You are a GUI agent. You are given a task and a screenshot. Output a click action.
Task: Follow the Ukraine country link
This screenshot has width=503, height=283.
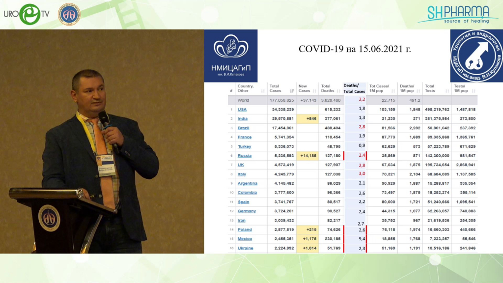click(245, 248)
